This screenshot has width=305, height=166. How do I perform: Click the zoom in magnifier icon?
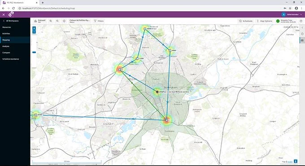51,21
